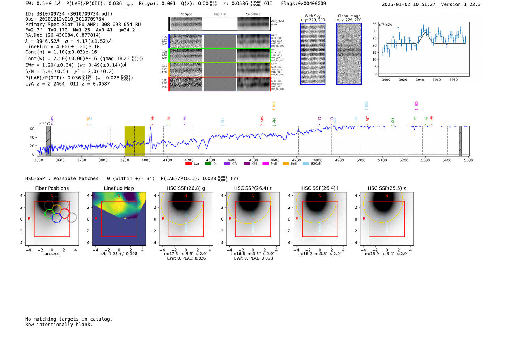The height and width of the screenshot is (344, 506).
Task: Click the 'Row intentionally blank.' text
Action: 59,325
